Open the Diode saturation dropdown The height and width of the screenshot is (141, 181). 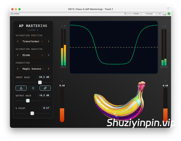click(x=33, y=55)
